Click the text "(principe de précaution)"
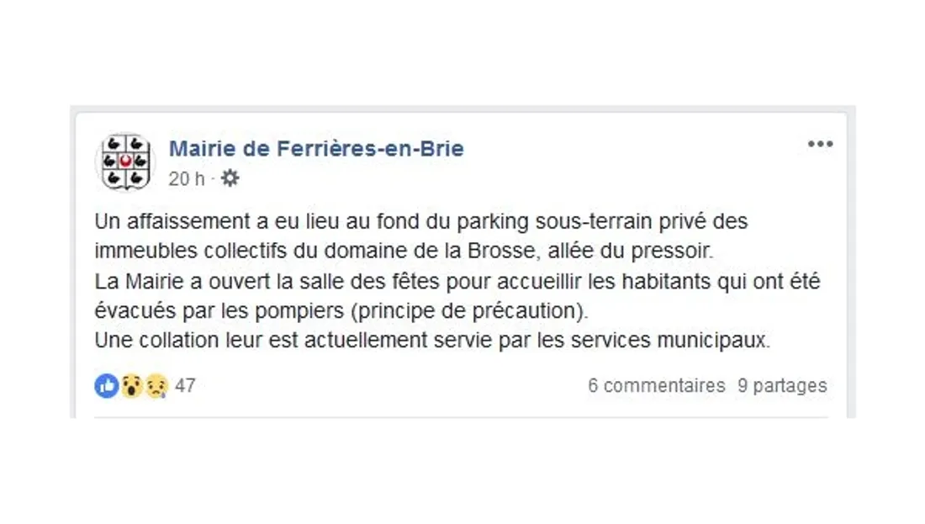Image resolution: width=925 pixels, height=524 pixels. click(469, 310)
